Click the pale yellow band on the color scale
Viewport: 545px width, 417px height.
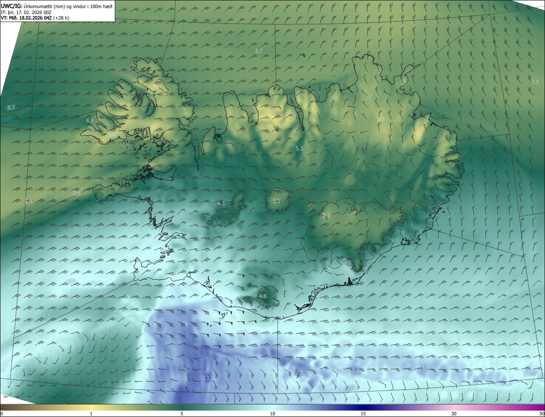point(92,407)
